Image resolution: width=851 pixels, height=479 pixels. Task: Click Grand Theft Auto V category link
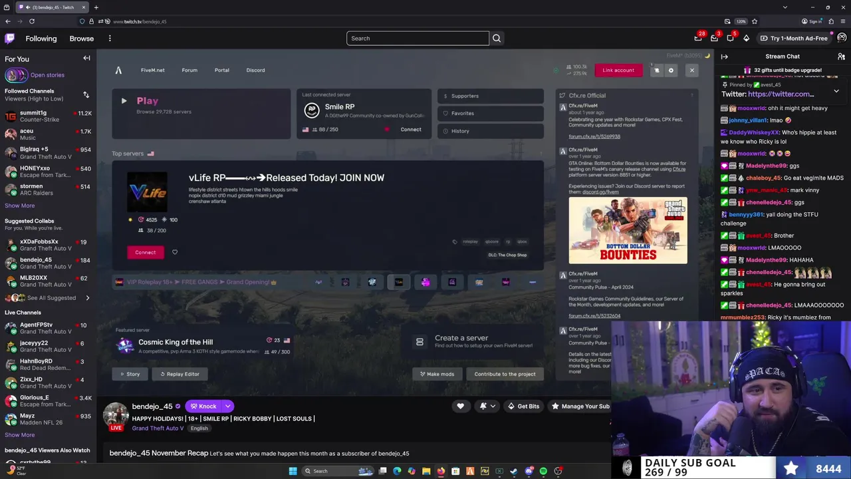(158, 428)
